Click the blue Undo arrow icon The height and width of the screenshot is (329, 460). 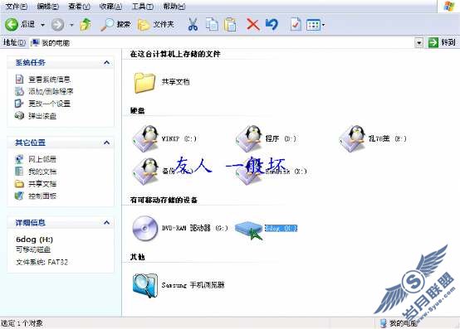click(272, 25)
